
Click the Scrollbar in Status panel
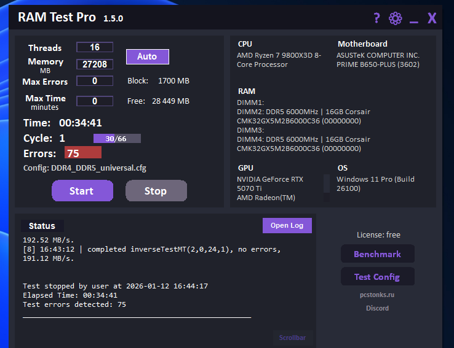pyautogui.click(x=292, y=338)
